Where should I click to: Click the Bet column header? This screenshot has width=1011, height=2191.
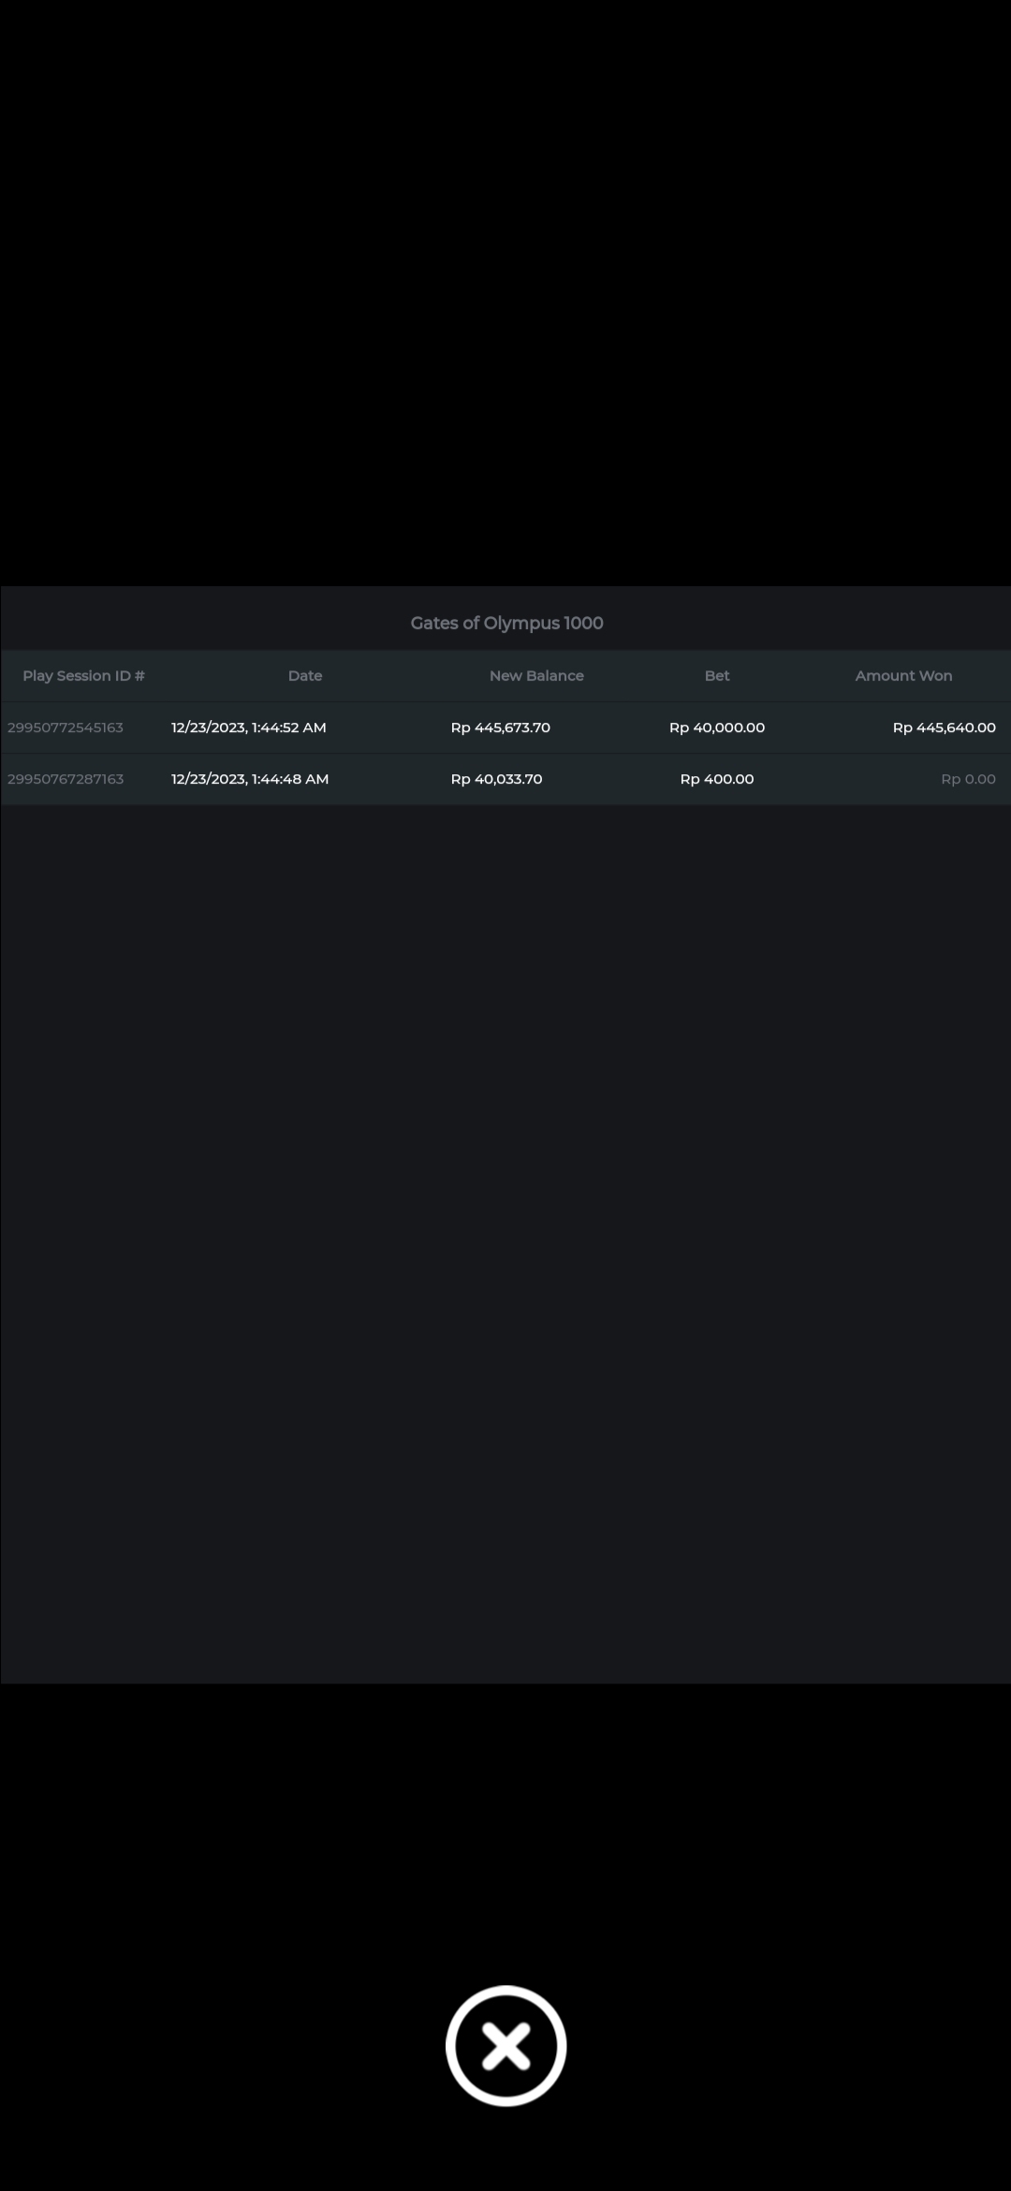[x=717, y=676]
